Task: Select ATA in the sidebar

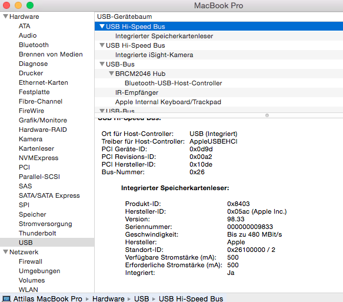Action: (24, 26)
